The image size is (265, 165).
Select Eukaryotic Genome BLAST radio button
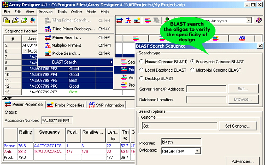[192, 62]
